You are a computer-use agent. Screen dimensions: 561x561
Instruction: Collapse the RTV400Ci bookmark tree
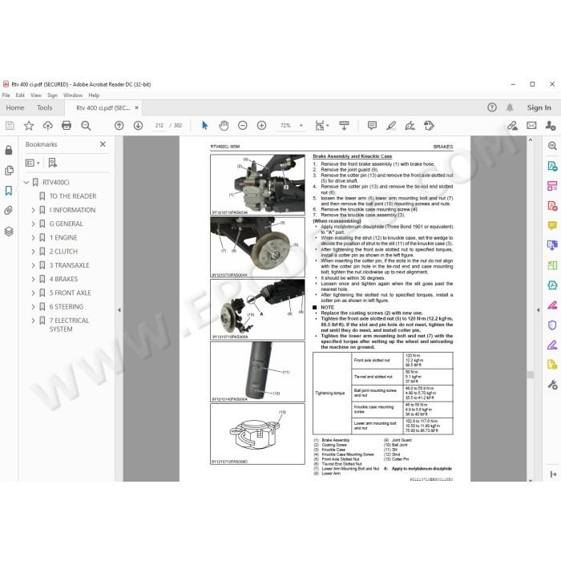pos(26,183)
